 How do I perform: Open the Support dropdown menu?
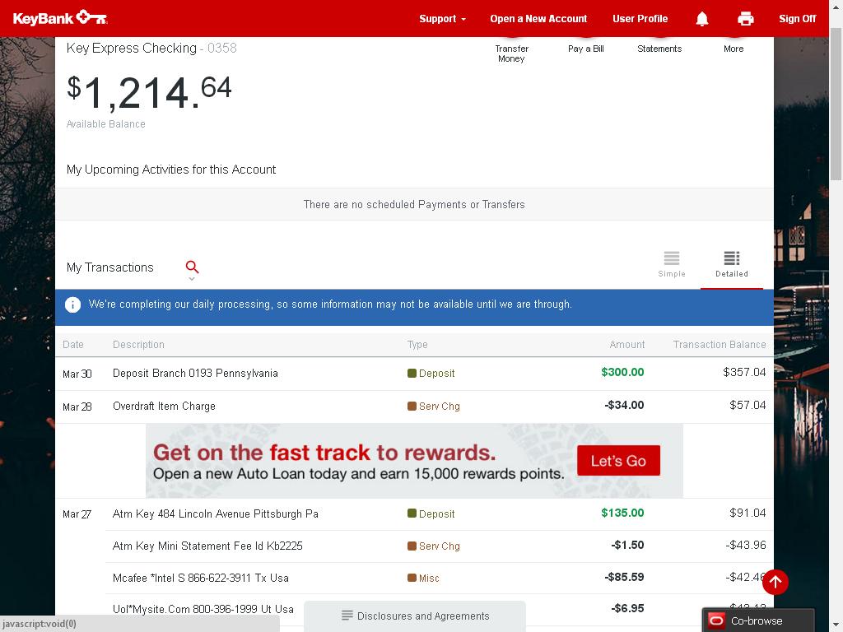(442, 19)
